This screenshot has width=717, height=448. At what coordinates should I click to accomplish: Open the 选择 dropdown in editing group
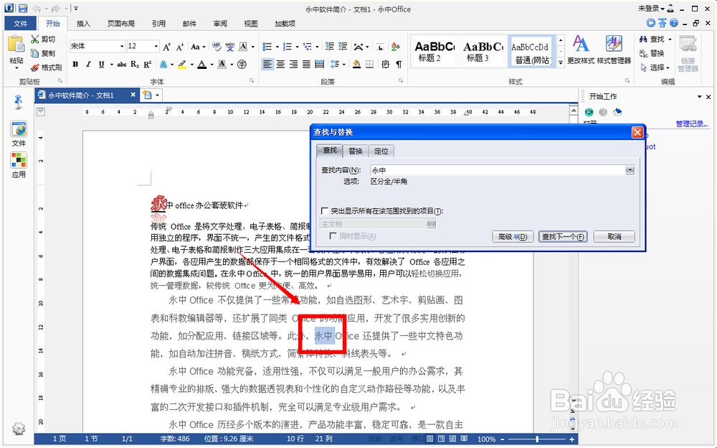tap(655, 67)
